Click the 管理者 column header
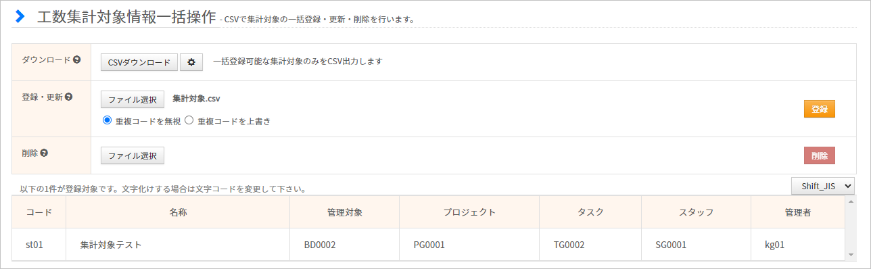Image resolution: width=871 pixels, height=269 pixels. coord(798,212)
